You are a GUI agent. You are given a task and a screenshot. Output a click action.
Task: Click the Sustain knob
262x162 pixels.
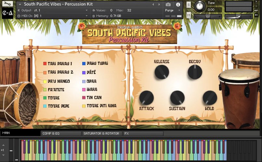pos(177,97)
